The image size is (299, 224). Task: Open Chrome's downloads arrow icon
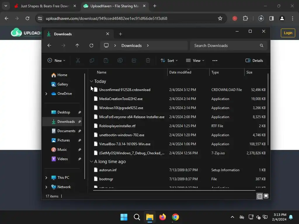261,18
